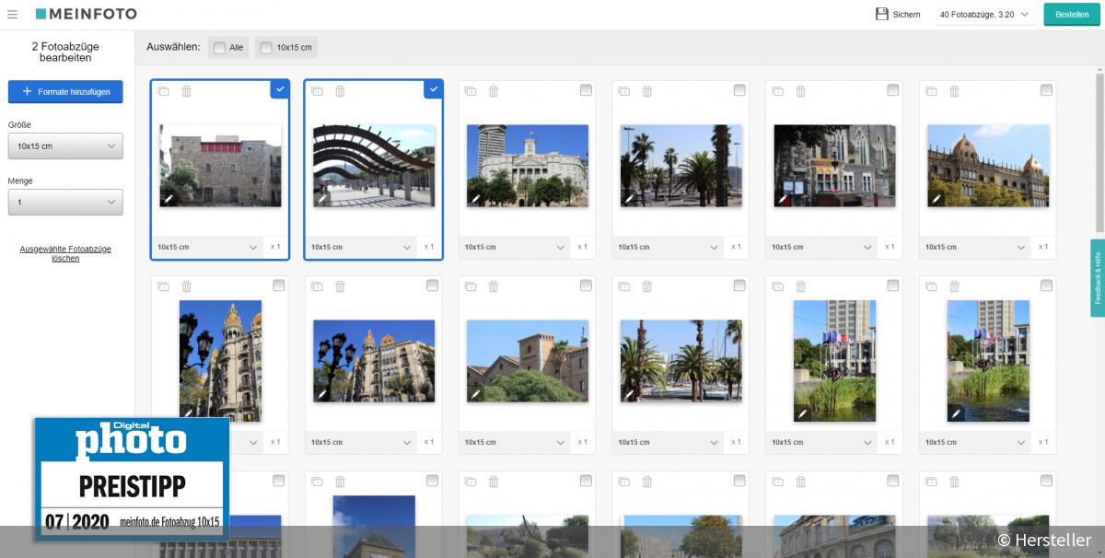Viewport: 1105px width, 558px height.
Task: Open the Größe size dropdown
Action: coord(65,145)
